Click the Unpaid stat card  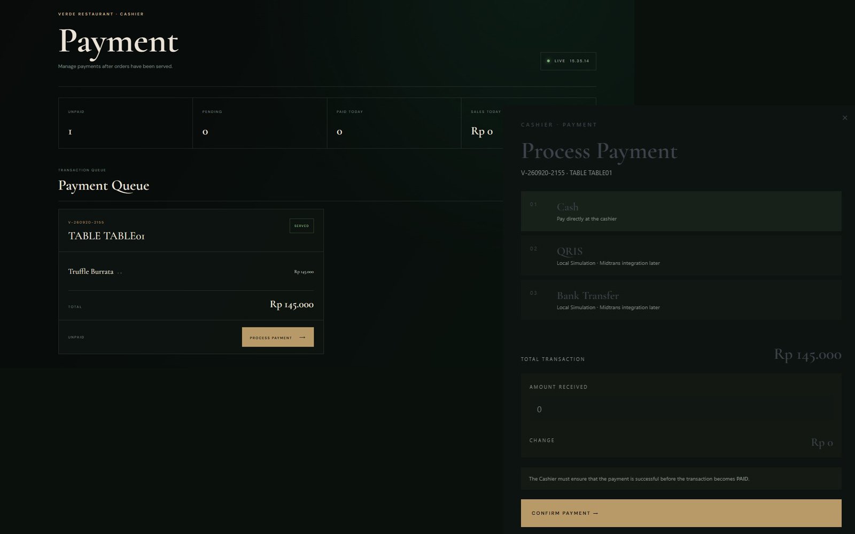[126, 123]
